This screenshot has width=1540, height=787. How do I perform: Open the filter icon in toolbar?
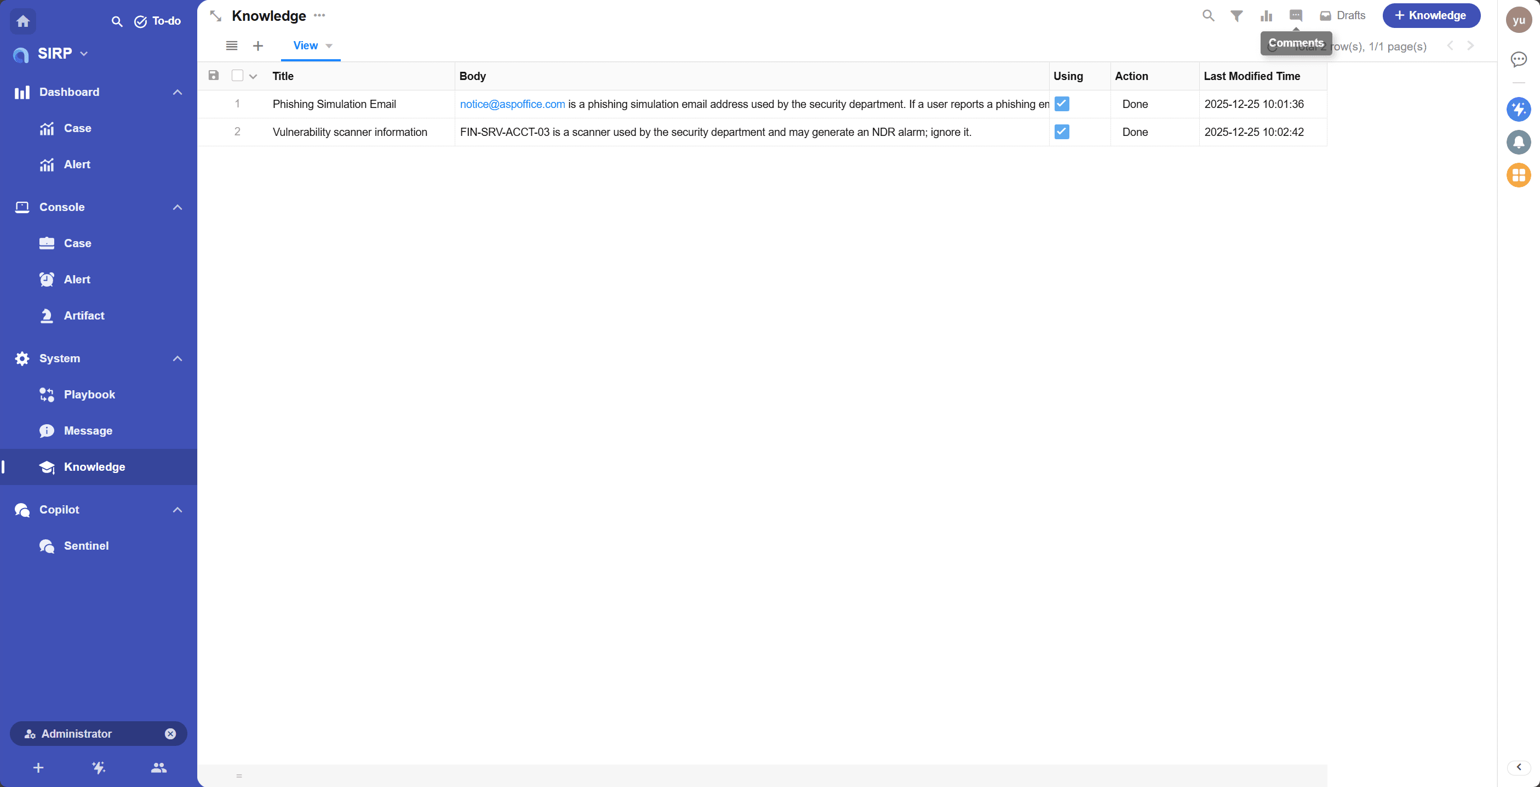click(1236, 15)
